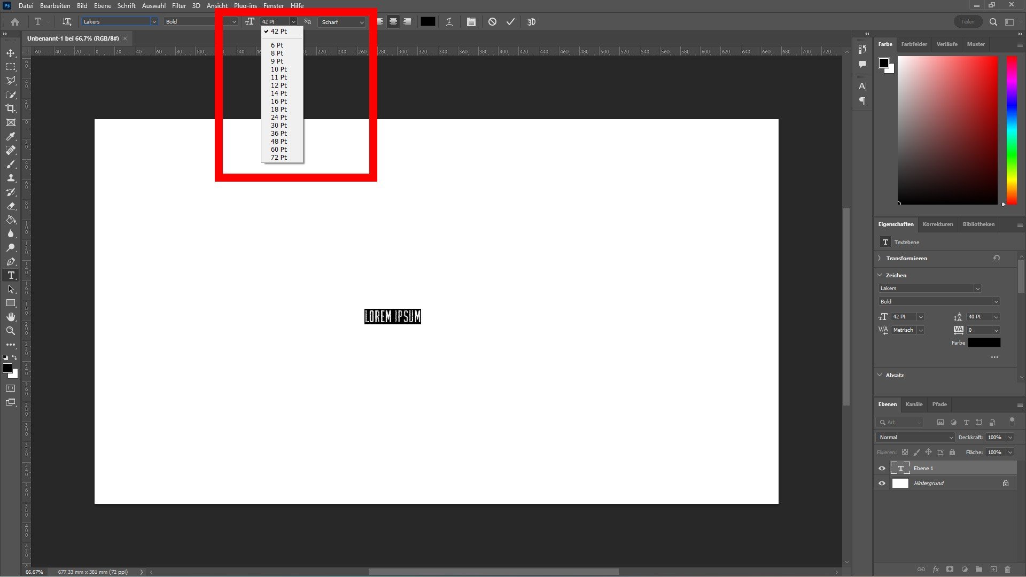
Task: Click the Farbe text color swatch
Action: [984, 343]
